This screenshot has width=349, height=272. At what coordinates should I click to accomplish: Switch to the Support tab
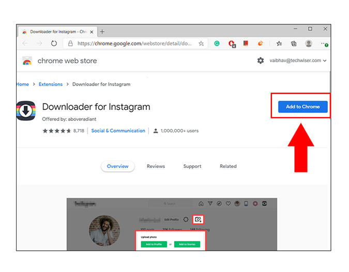tap(192, 166)
